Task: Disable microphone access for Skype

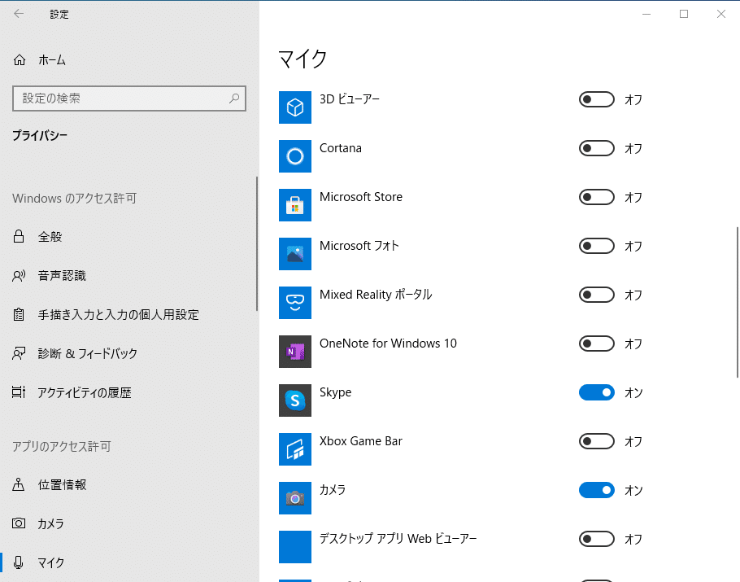Action: click(596, 392)
